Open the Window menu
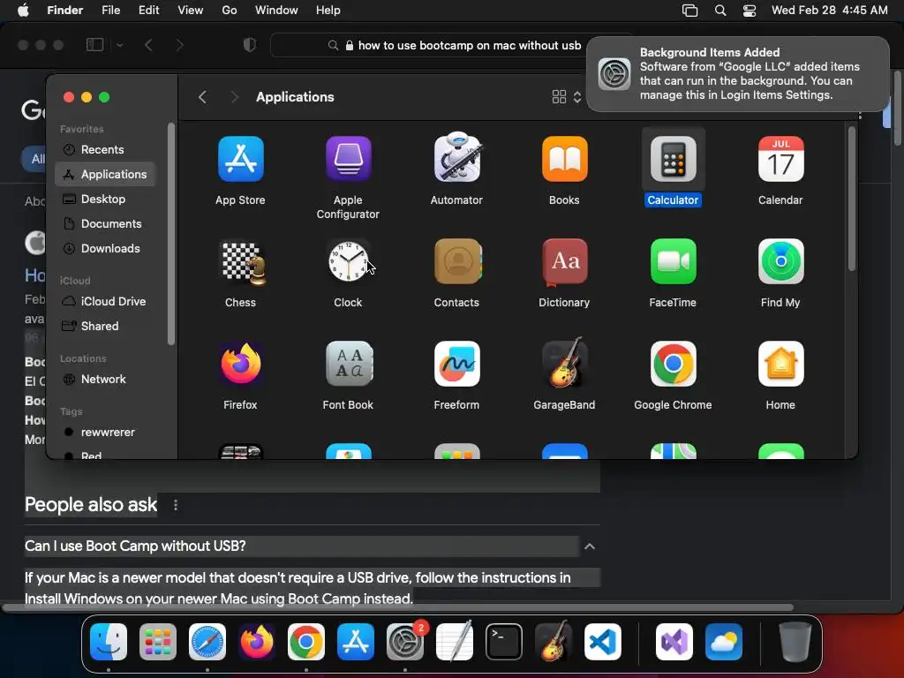This screenshot has width=904, height=678. 276,11
